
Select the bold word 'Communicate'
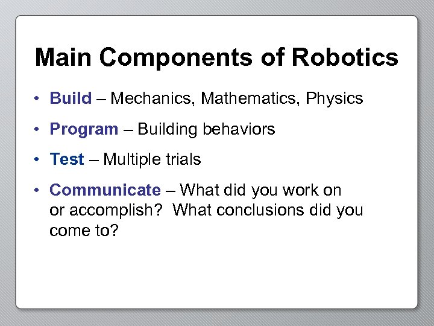coord(105,191)
